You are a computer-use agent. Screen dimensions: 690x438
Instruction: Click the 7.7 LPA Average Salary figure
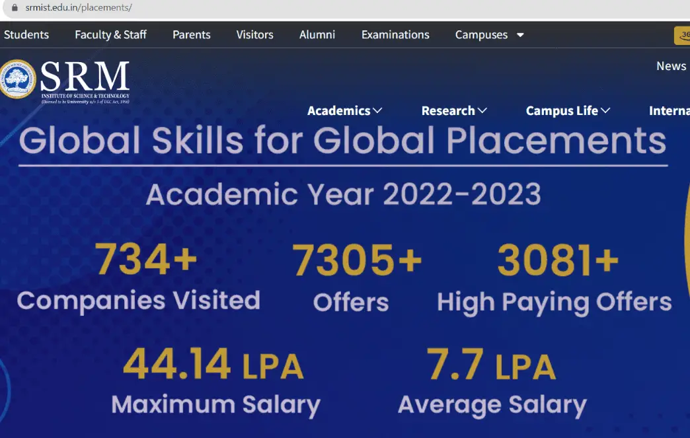tap(492, 382)
